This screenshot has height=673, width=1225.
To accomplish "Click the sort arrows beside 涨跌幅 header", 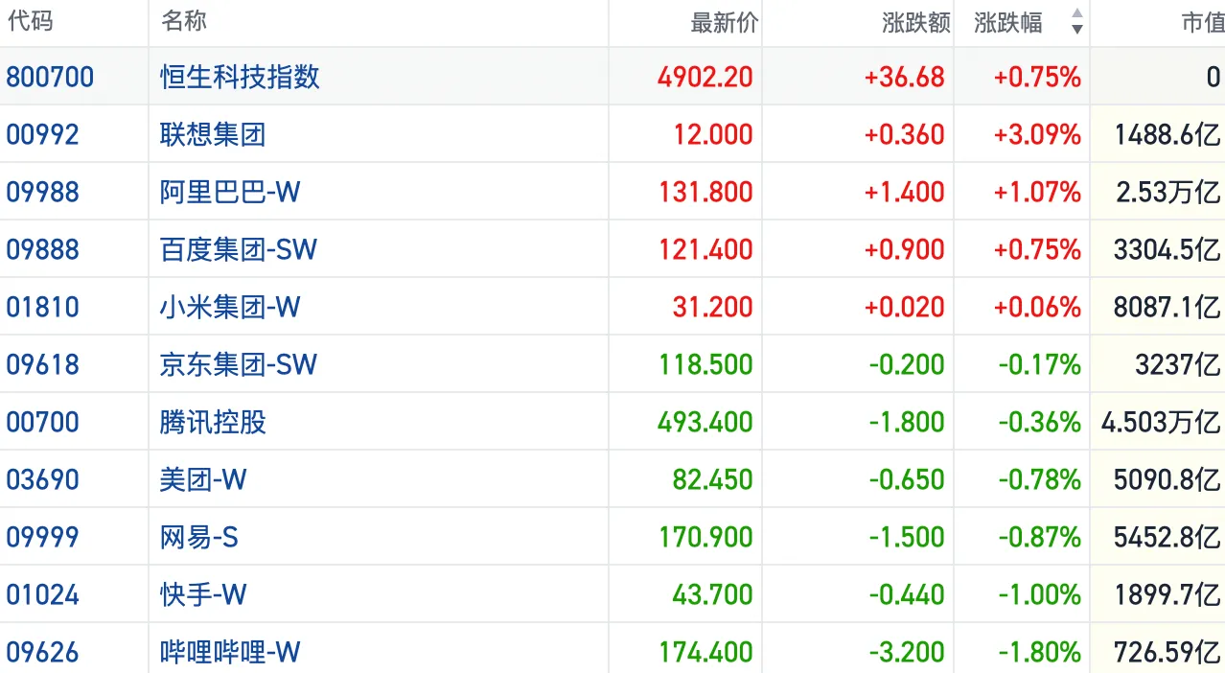I will tap(1076, 22).
